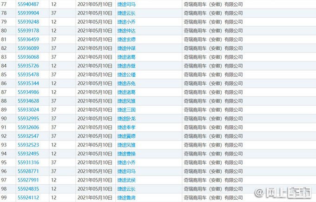Select the 捷途鲁肃 trademark link
Viewport: 316px width, 202px height.
(x=126, y=197)
